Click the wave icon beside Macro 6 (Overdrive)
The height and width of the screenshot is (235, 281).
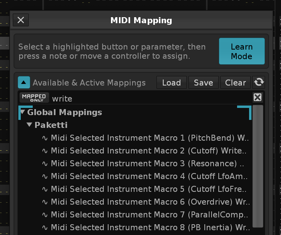(45, 202)
